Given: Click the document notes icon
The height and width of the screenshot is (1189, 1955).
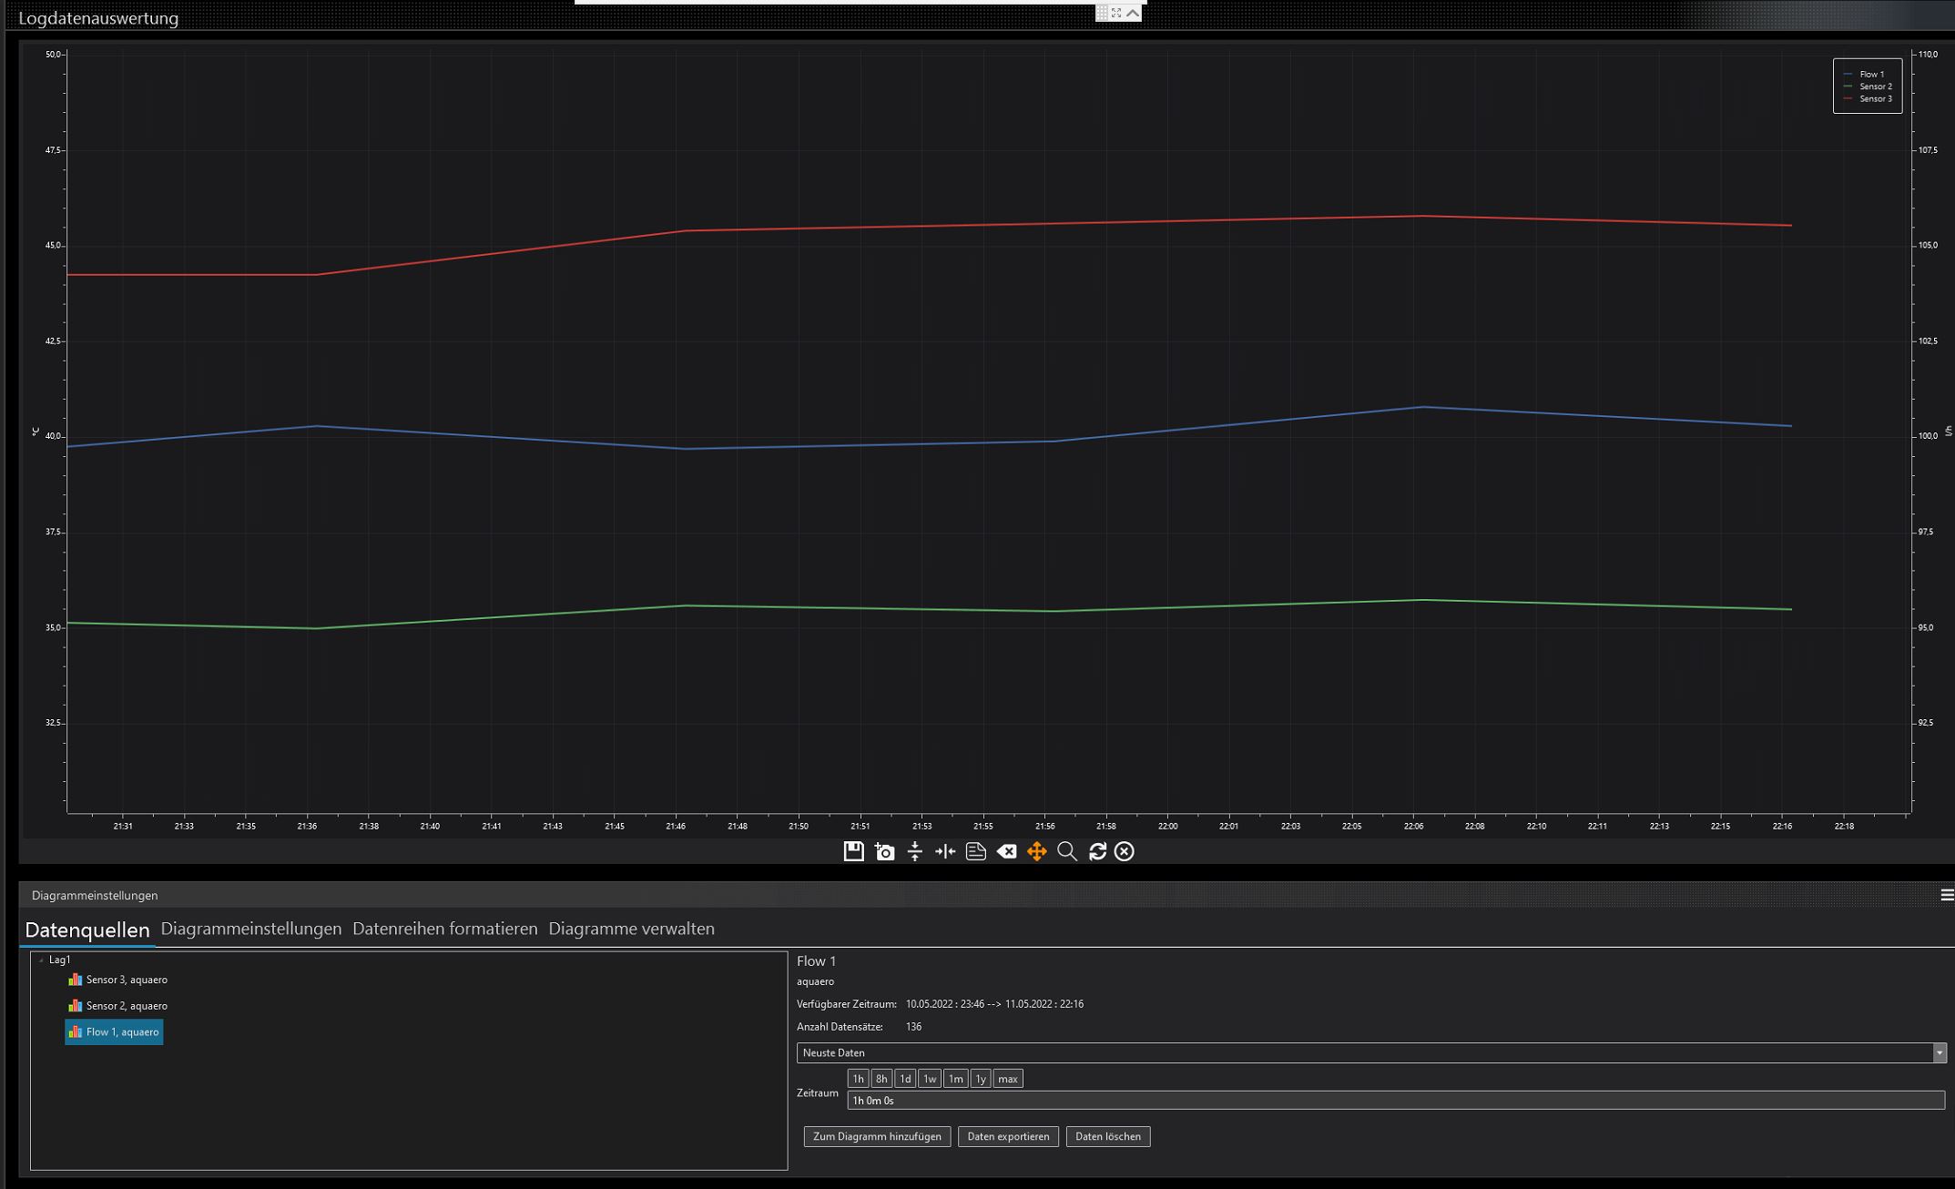Looking at the screenshot, I should [x=975, y=851].
